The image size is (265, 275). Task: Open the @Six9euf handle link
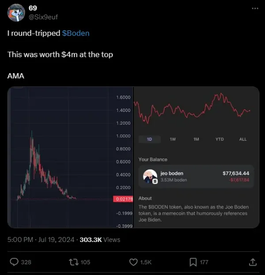click(43, 17)
